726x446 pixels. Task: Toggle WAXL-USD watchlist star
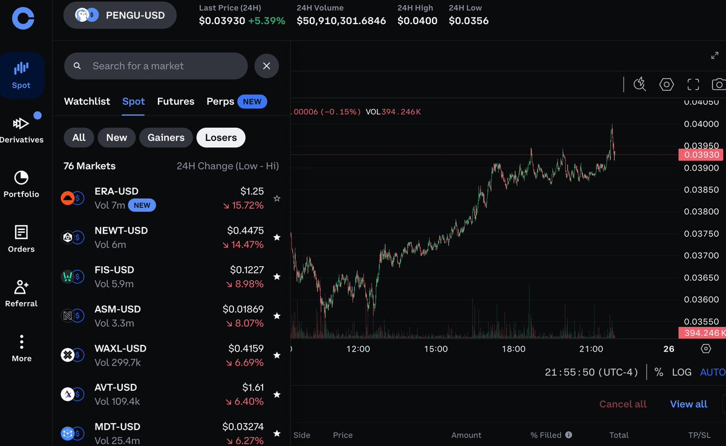coord(277,355)
